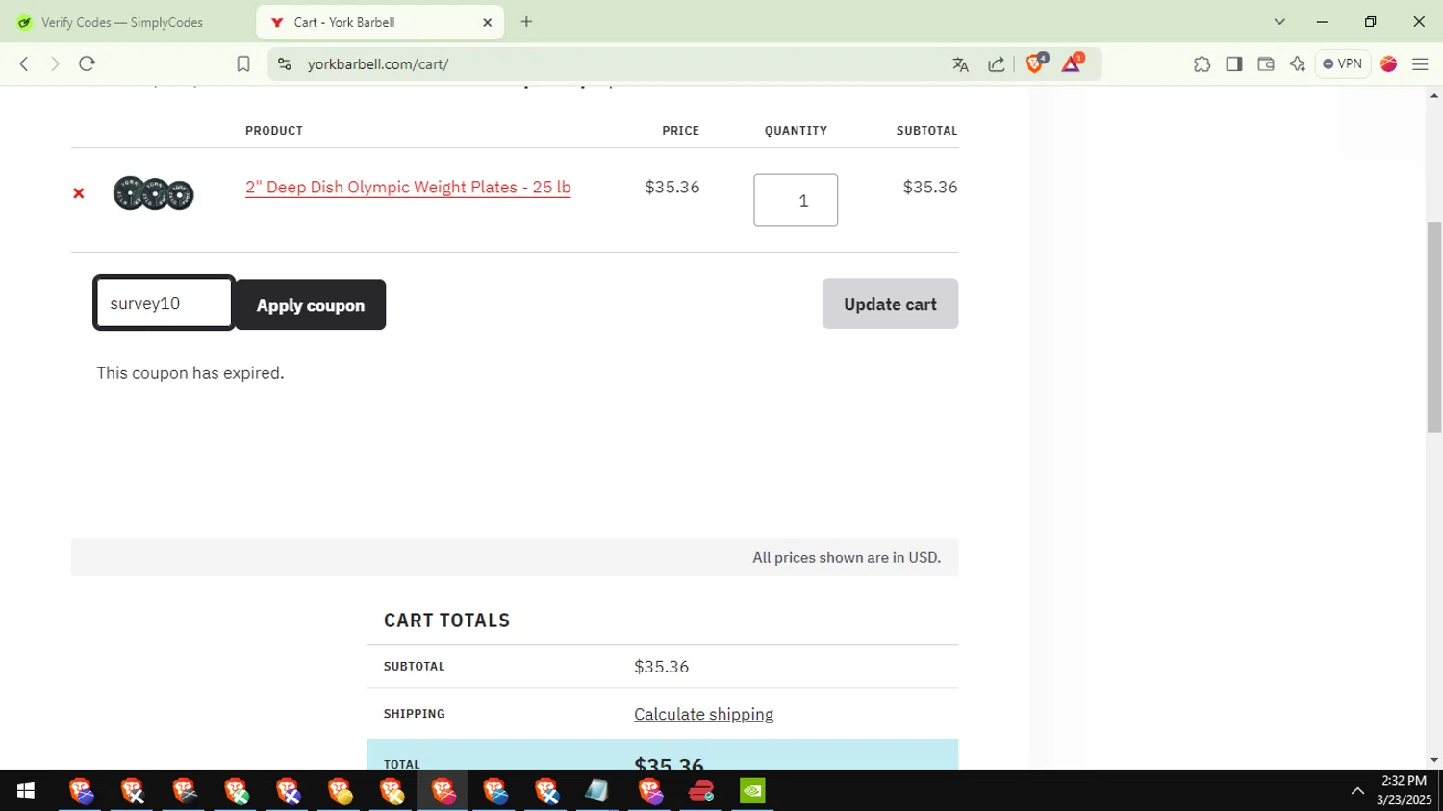Click the 'This coupon has expired.' message

(x=190, y=373)
